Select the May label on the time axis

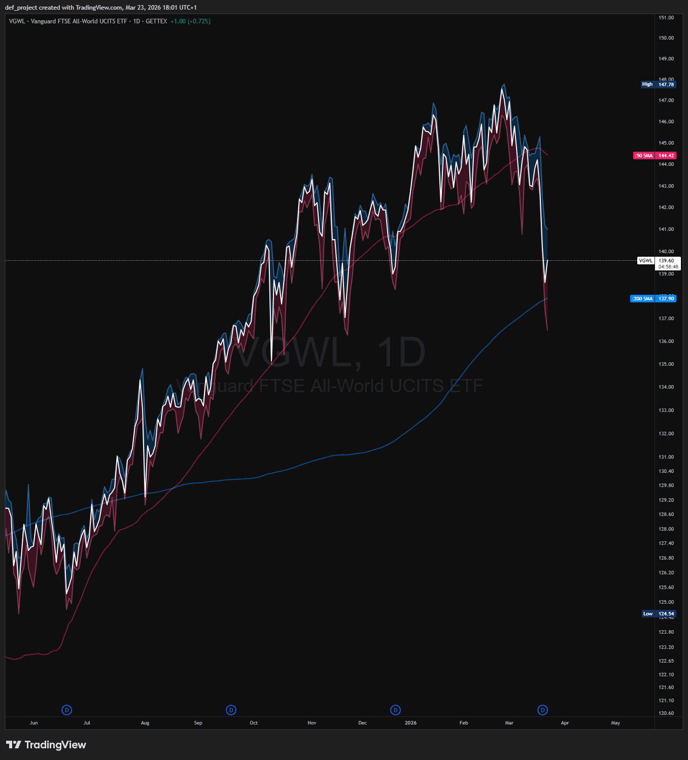pos(615,723)
